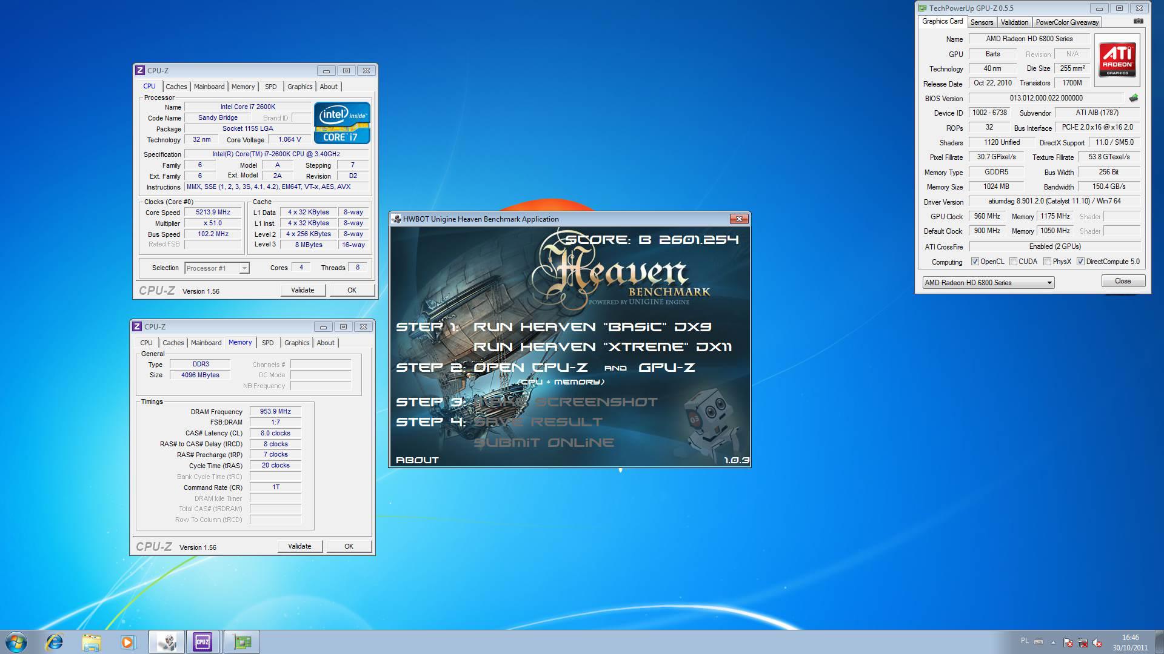The width and height of the screenshot is (1164, 654).
Task: Click Run Heaven "Basic" DX9
Action: [x=592, y=327]
